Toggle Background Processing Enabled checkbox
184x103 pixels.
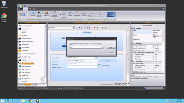click(153, 46)
